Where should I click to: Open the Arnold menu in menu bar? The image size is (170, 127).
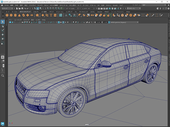(115, 5)
